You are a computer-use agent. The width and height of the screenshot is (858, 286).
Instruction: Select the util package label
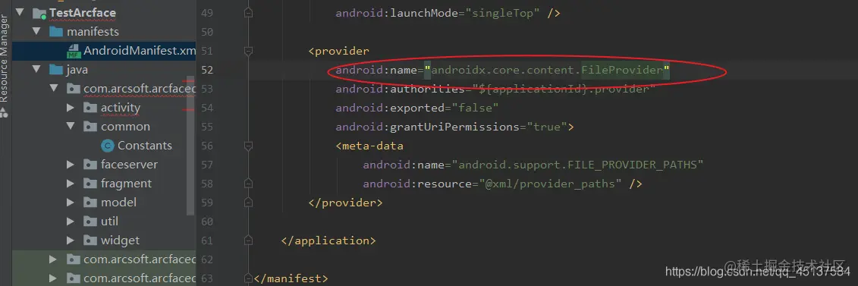coord(109,221)
